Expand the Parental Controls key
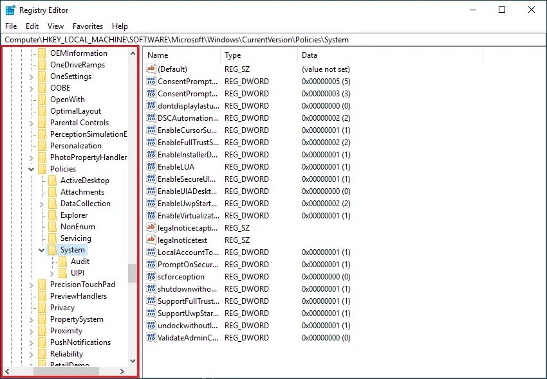 coord(32,123)
